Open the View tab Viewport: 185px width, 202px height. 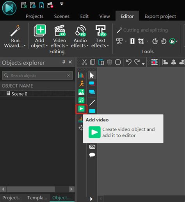[105, 16]
